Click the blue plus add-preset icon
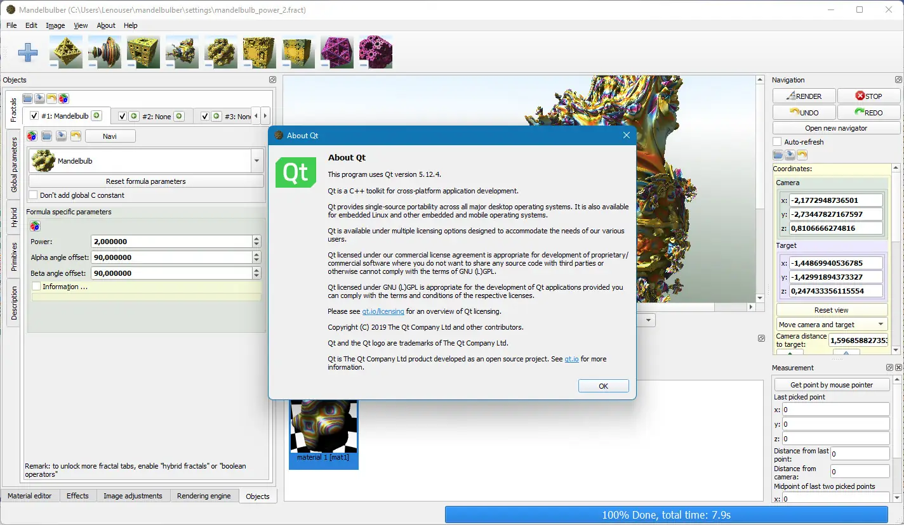 coord(27,52)
